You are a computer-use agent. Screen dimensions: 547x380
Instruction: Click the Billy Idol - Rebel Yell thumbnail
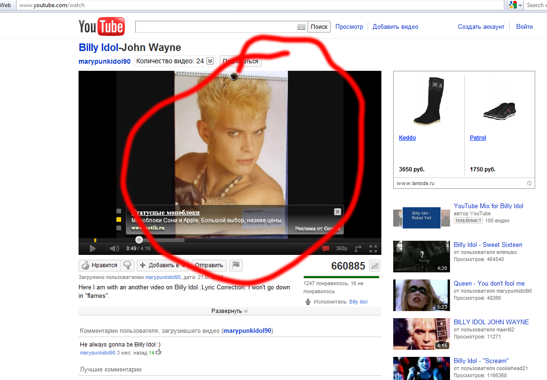coord(422,218)
